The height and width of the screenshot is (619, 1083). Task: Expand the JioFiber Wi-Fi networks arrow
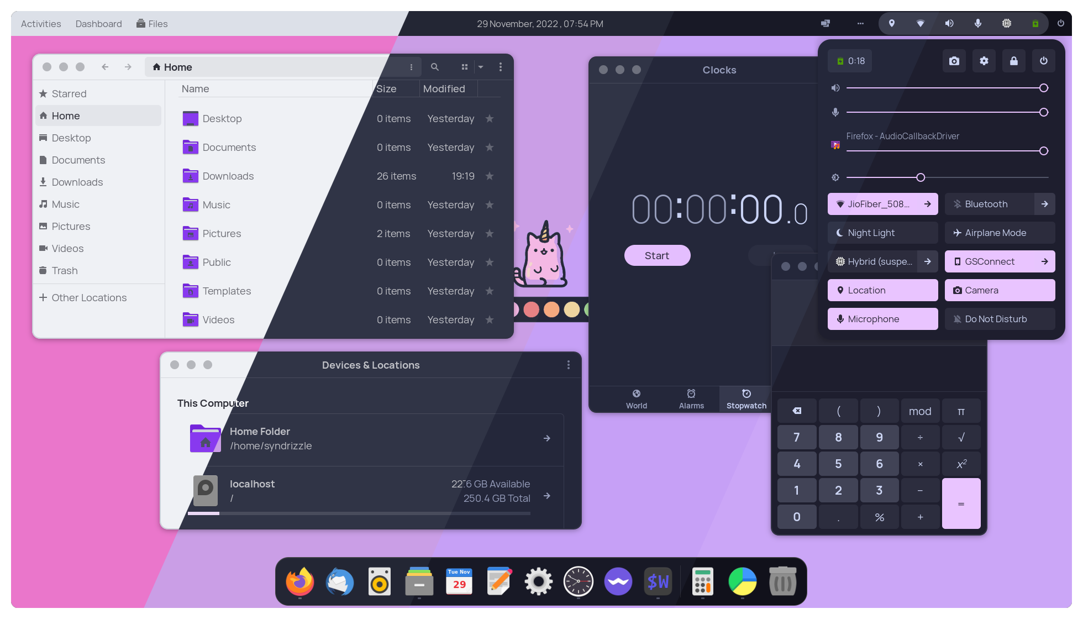927,204
